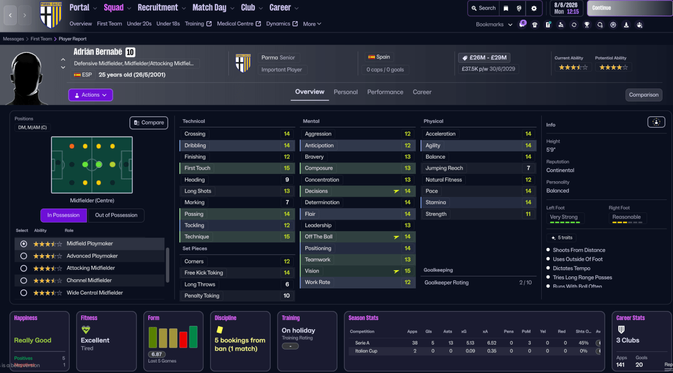
Task: Open the settings gear icon
Action: 534,8
